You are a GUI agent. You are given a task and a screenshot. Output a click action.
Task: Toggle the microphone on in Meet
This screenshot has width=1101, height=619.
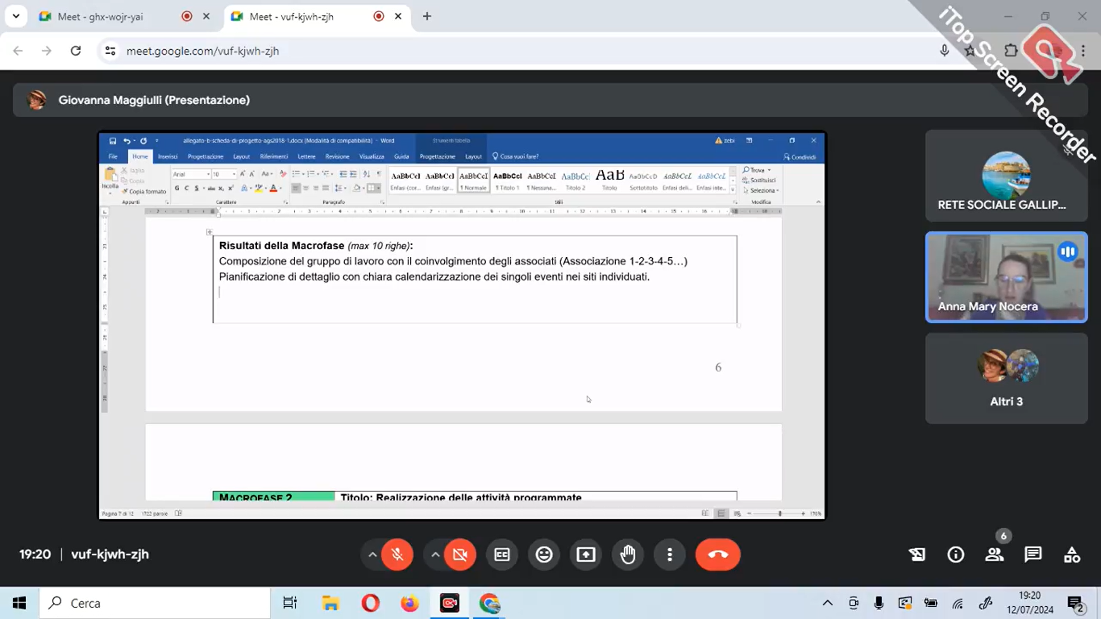(x=397, y=555)
